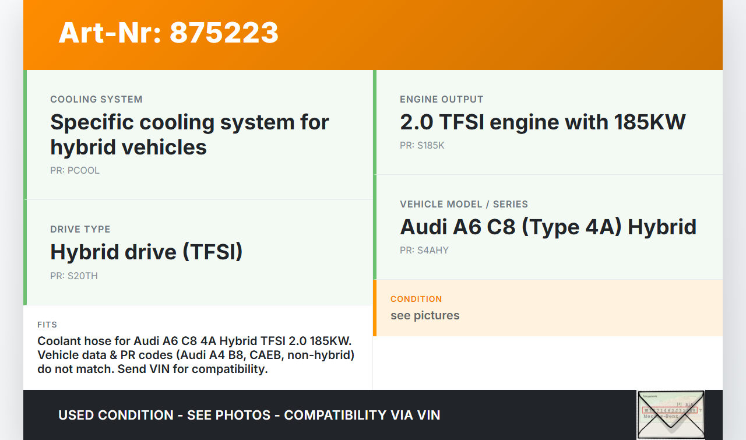
Task: Click the Used Condition footer banner text
Action: [249, 415]
